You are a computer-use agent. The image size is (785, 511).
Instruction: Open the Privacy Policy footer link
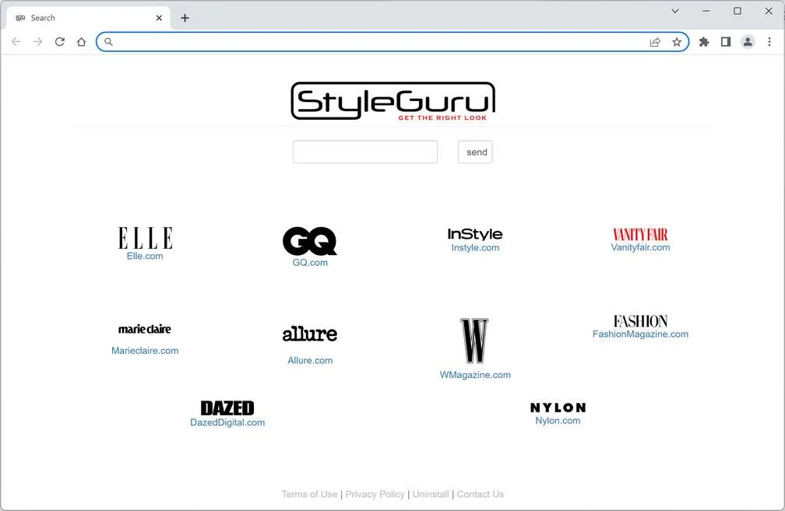point(375,494)
